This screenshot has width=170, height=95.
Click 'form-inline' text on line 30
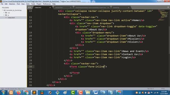[x=96, y=67]
